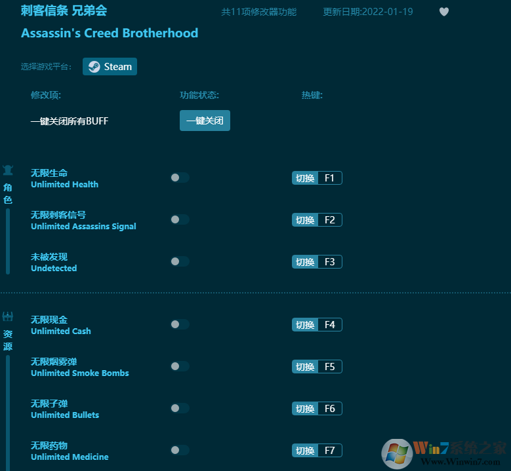Click the 热键 column header

[x=312, y=95]
